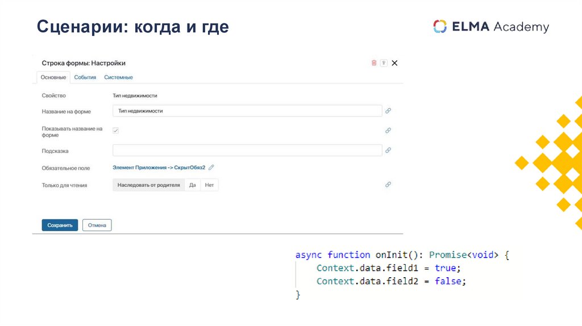Click the pin icon beside the trash

tap(384, 63)
